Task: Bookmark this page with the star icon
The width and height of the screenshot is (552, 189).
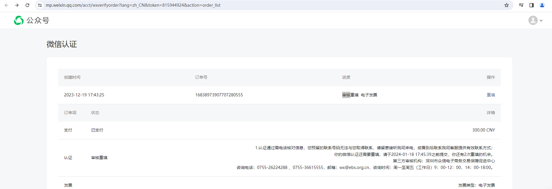Action: (x=507, y=5)
